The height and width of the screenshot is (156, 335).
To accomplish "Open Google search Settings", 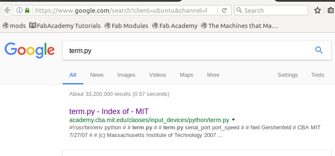I will [x=287, y=75].
